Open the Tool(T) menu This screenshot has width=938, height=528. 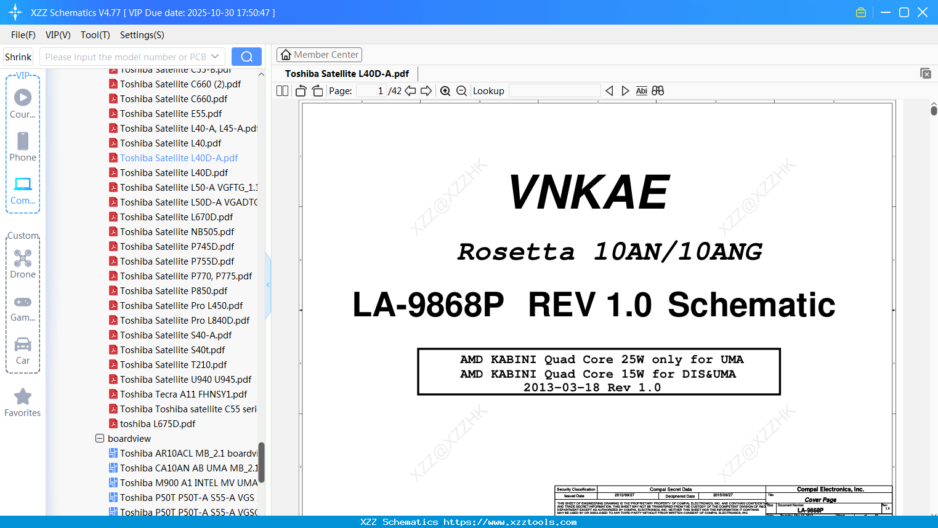tap(95, 35)
